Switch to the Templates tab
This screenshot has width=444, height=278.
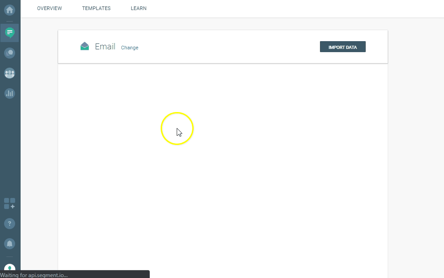(x=96, y=8)
